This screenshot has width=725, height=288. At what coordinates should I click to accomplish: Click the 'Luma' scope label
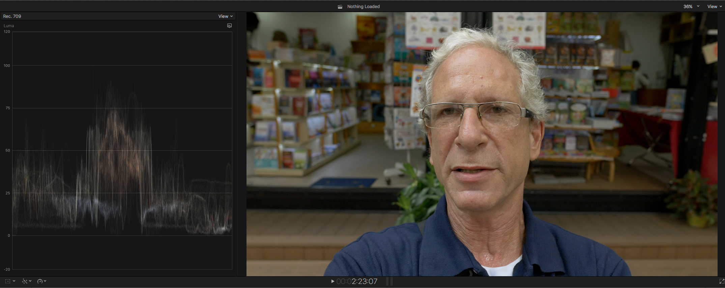[9, 26]
